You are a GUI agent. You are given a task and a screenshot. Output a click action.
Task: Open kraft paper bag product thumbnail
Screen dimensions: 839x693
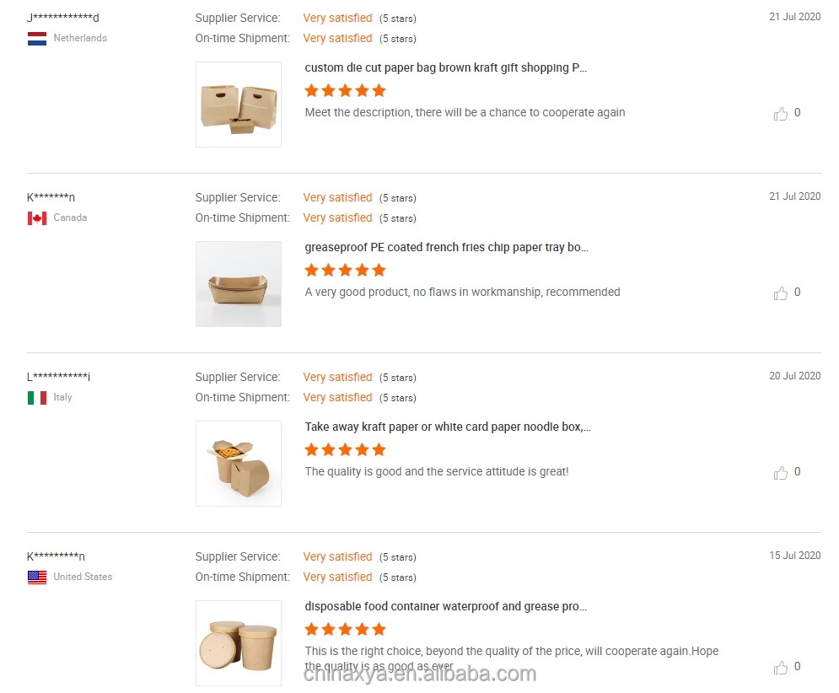point(239,105)
